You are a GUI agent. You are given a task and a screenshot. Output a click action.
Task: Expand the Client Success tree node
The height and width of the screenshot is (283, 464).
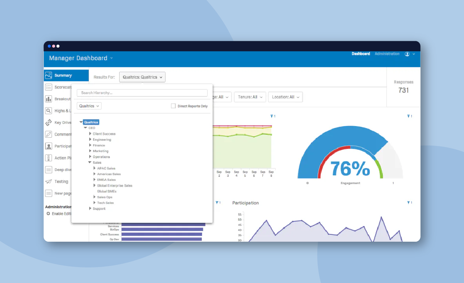click(x=90, y=134)
